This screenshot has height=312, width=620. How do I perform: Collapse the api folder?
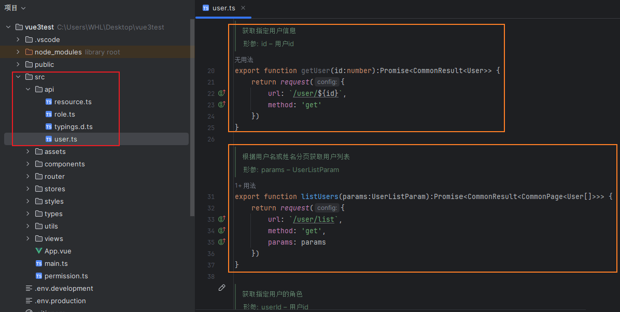tap(28, 89)
